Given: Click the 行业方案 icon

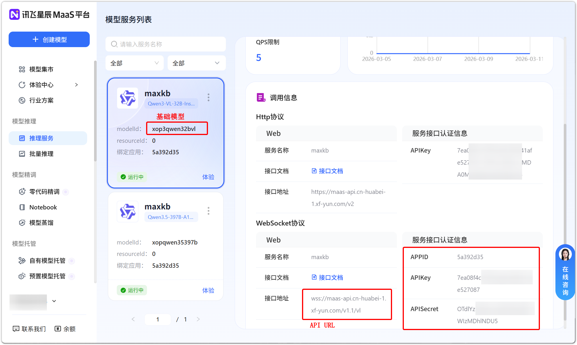Looking at the screenshot, I should point(22,100).
